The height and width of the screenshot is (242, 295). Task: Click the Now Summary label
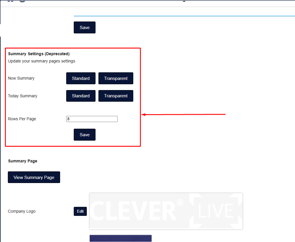pyautogui.click(x=21, y=78)
